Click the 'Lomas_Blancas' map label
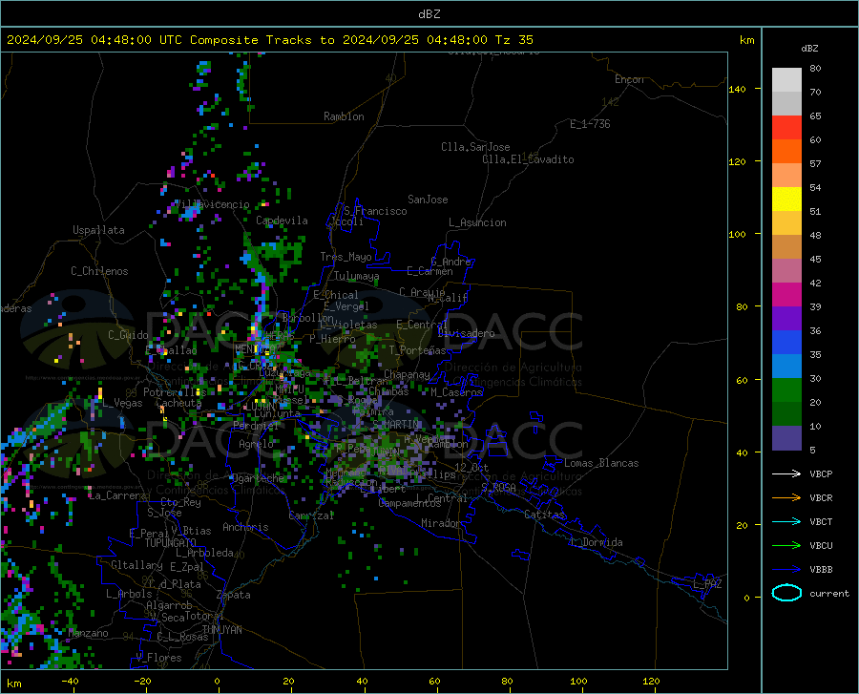 pos(601,463)
